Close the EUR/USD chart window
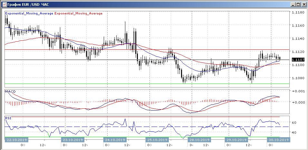Screen dimensions: 308x150 pyautogui.click(x=303, y=4)
